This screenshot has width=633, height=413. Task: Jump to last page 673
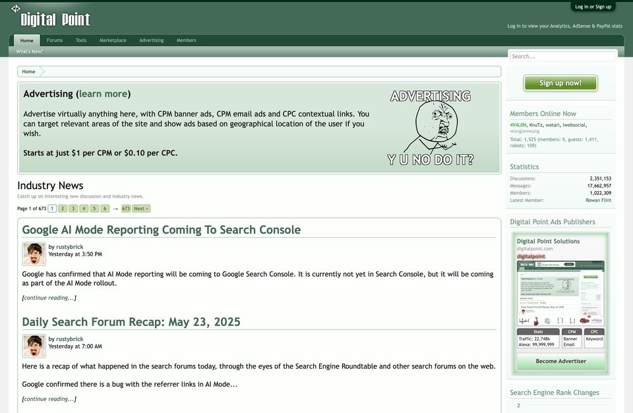point(126,209)
